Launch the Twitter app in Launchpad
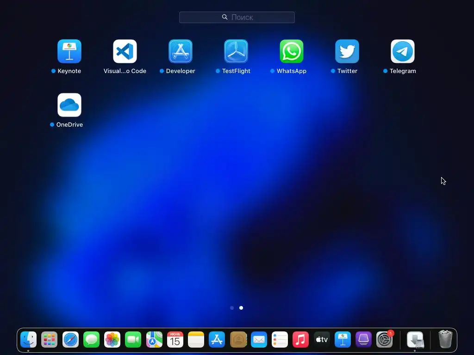474x355 pixels. pyautogui.click(x=347, y=51)
